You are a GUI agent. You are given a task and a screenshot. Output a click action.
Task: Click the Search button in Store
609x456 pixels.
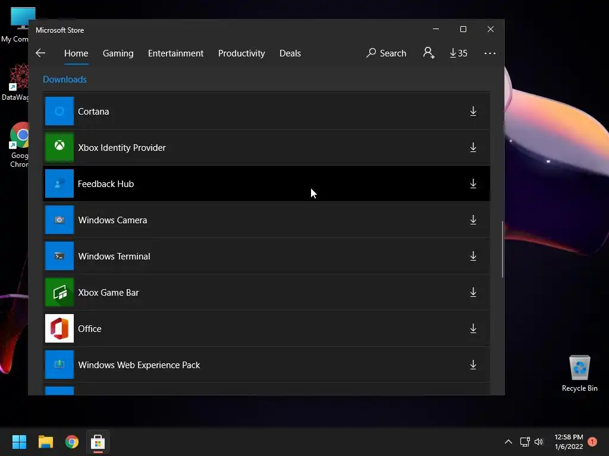pyautogui.click(x=386, y=53)
